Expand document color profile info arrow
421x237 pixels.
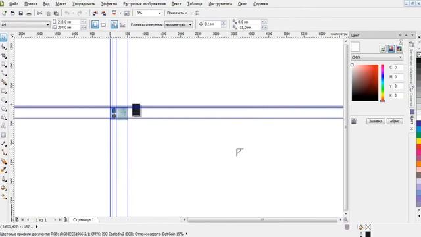[x=186, y=234]
